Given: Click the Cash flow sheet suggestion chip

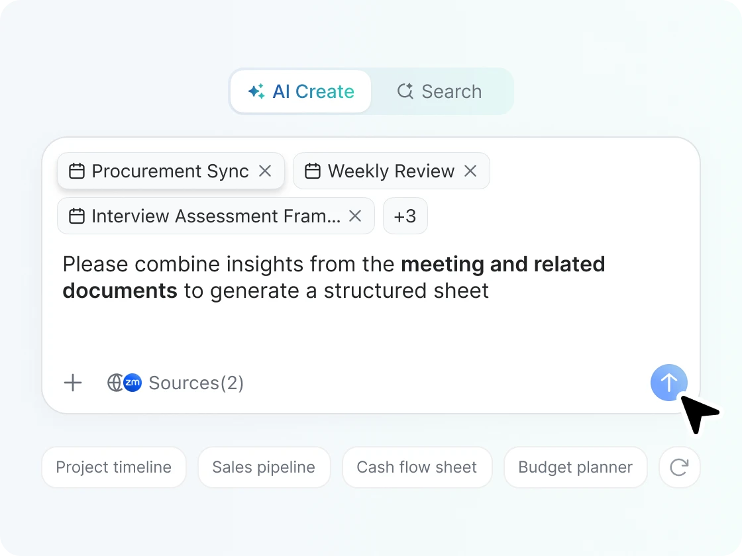Looking at the screenshot, I should [417, 467].
